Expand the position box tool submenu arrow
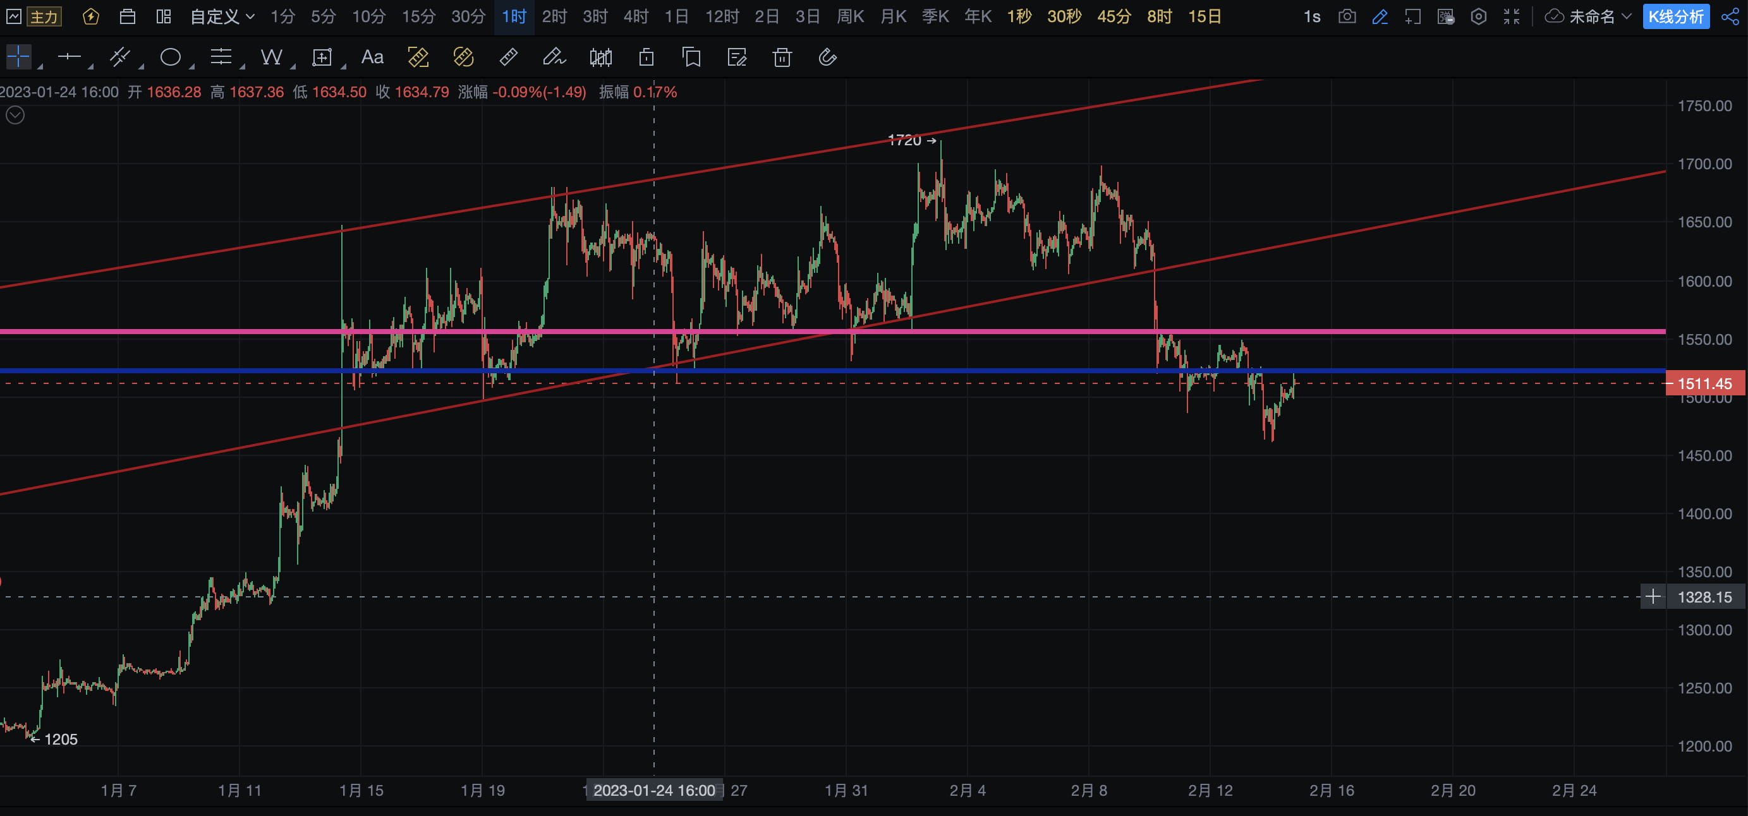1748x816 pixels. pos(343,66)
